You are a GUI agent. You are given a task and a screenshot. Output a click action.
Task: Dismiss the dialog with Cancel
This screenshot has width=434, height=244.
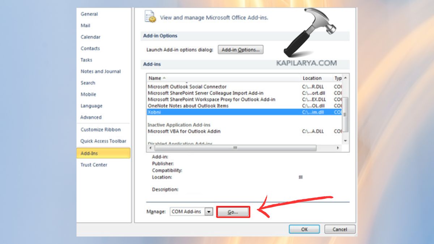[x=339, y=229]
